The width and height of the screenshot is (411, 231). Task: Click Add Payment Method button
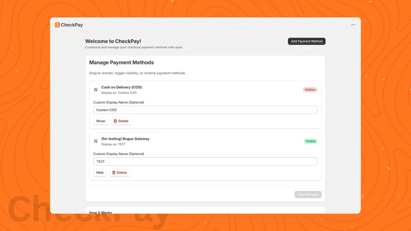[306, 41]
